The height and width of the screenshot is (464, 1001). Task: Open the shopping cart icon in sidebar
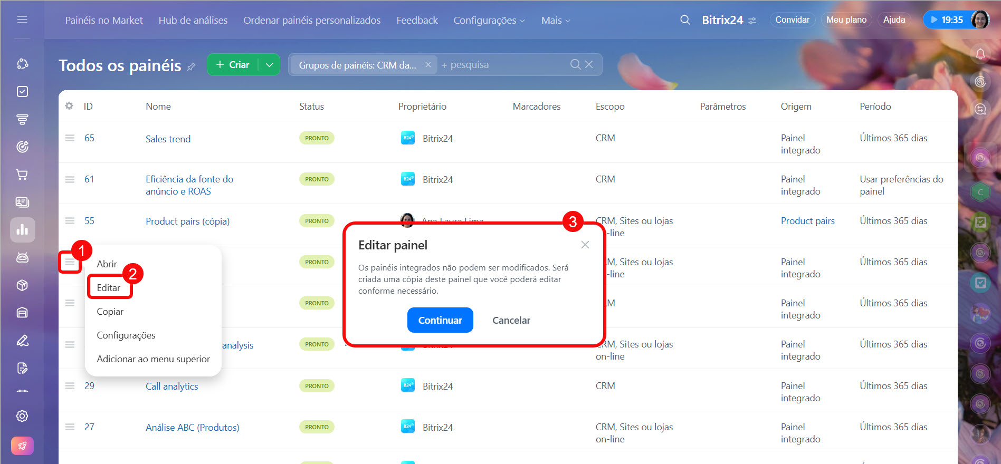pos(22,175)
